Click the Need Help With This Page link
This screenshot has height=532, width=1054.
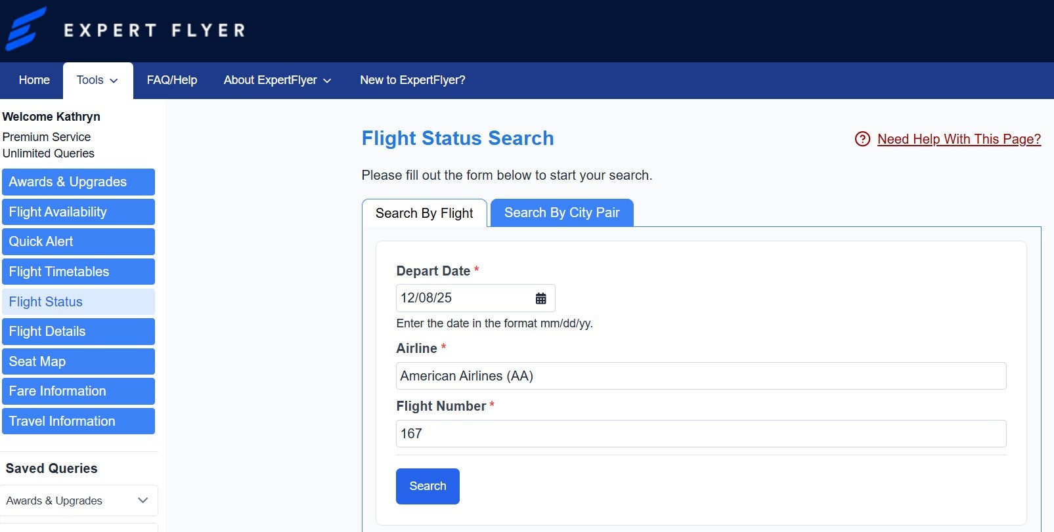(x=958, y=139)
